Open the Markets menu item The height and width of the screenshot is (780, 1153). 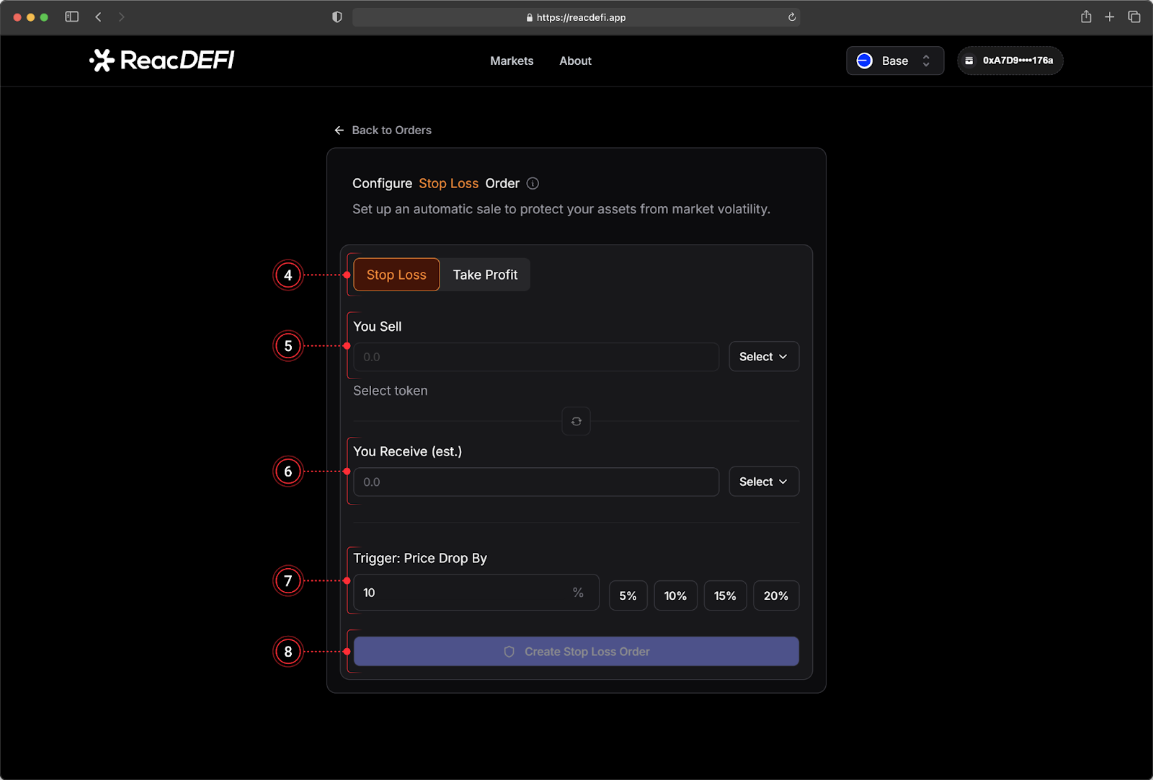point(512,61)
